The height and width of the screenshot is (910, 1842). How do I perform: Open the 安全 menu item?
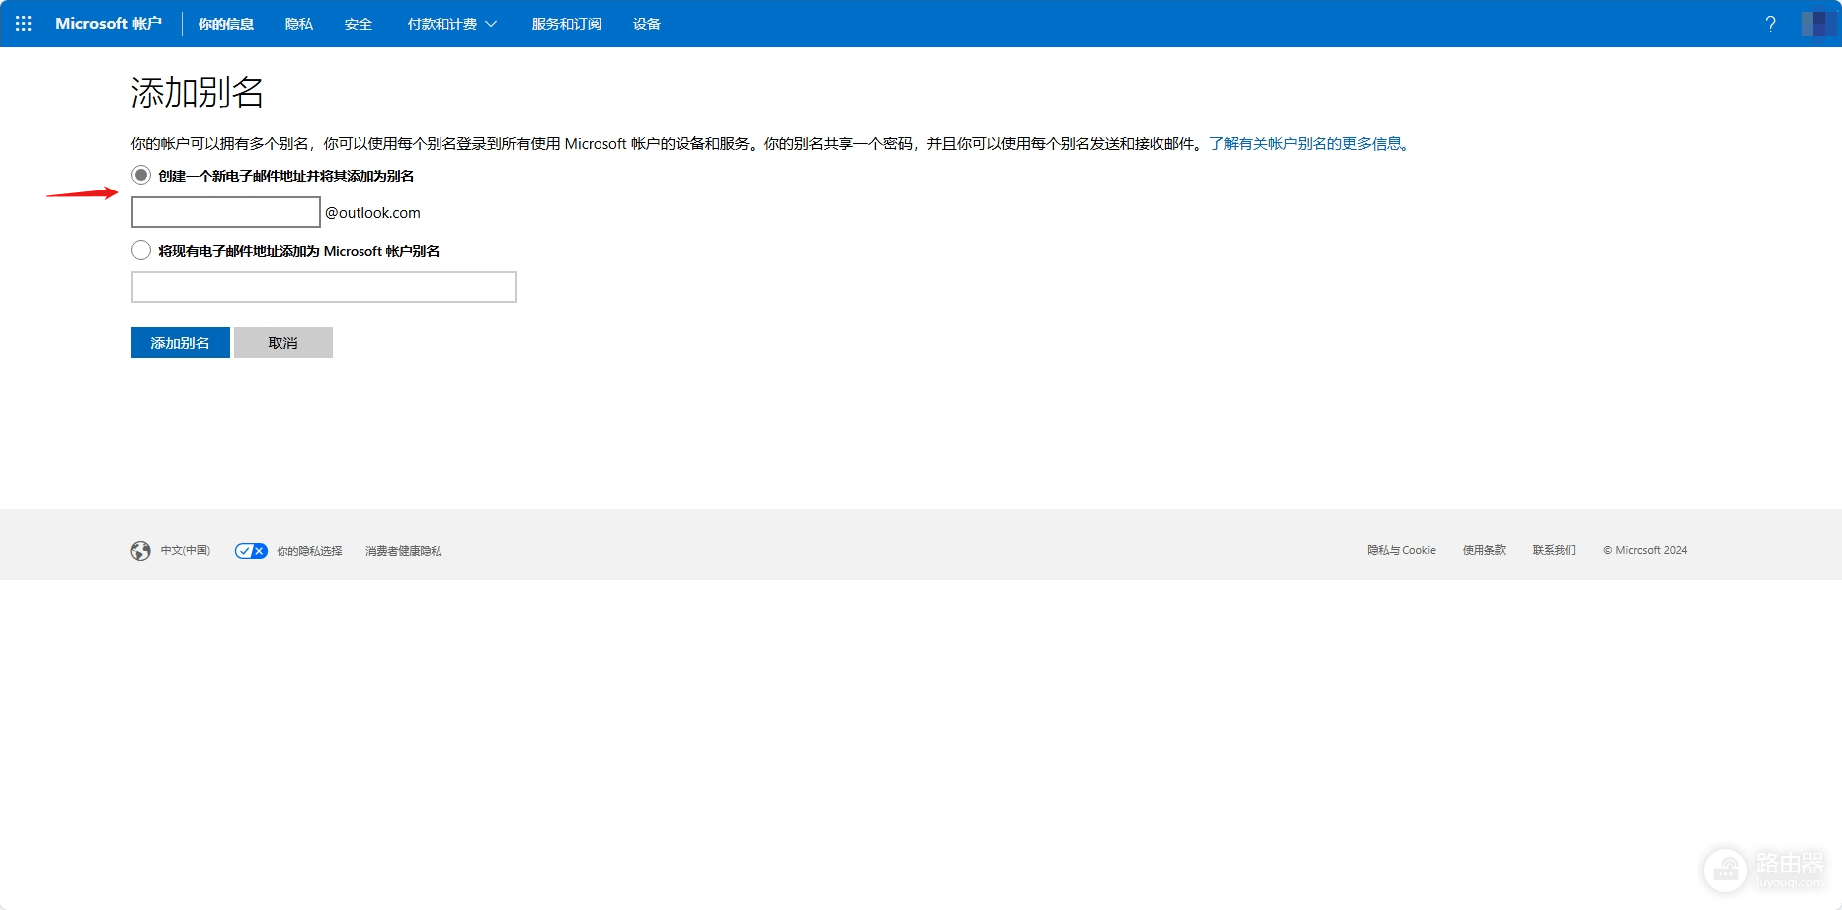pyautogui.click(x=359, y=24)
